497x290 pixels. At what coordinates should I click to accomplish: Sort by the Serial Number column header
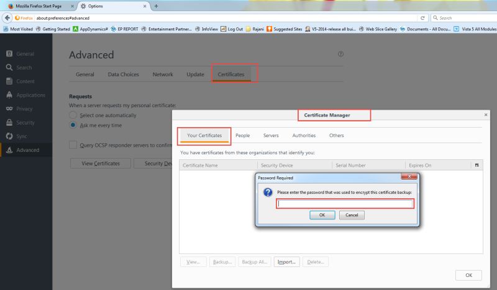click(369, 165)
